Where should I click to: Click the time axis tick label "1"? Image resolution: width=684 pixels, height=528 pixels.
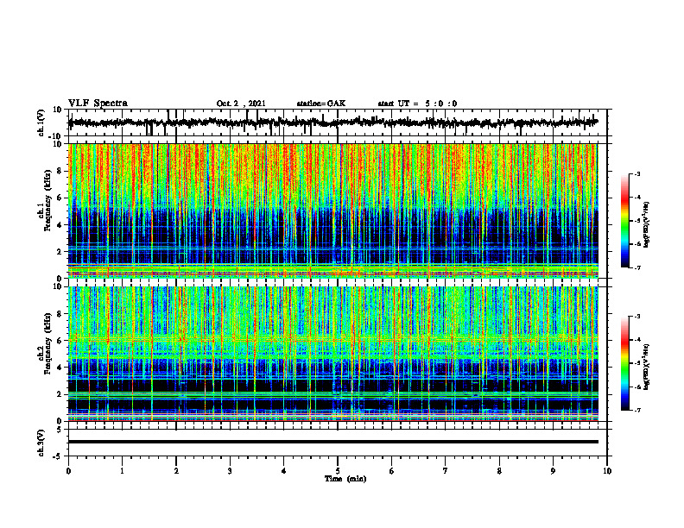click(x=122, y=471)
